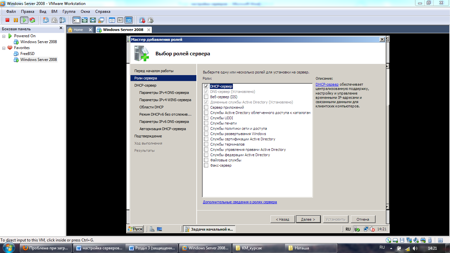Check the Веб-сервер (IIS) role checkbox
Viewport: 450px width, 253px height.
(x=206, y=97)
